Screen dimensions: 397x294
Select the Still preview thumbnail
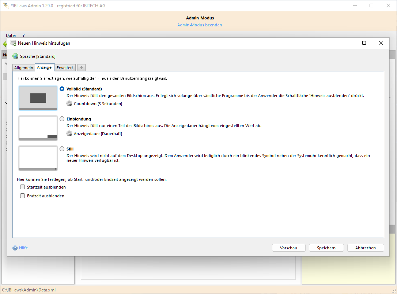38,158
